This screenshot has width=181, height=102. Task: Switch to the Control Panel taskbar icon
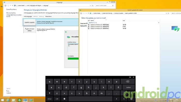[x=25, y=100]
